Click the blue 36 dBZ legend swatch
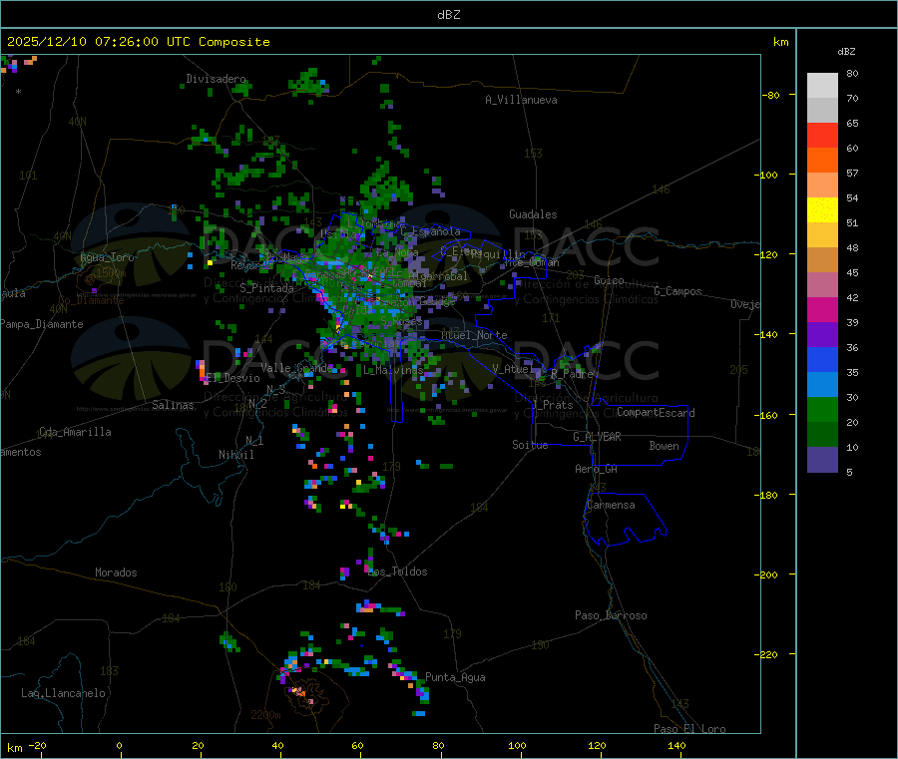 coord(822,359)
